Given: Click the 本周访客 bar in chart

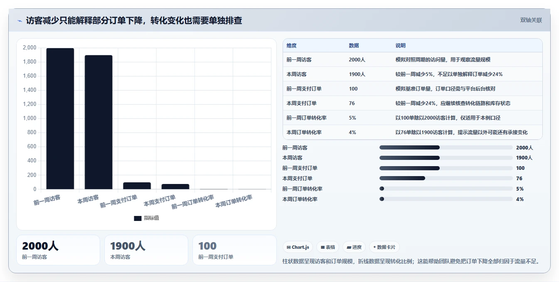Looking at the screenshot, I should pos(99,122).
